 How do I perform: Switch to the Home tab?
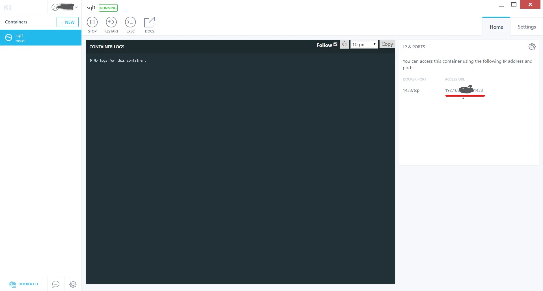[496, 27]
